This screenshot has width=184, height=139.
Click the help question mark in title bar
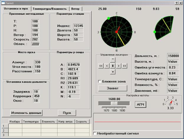[176, 3]
